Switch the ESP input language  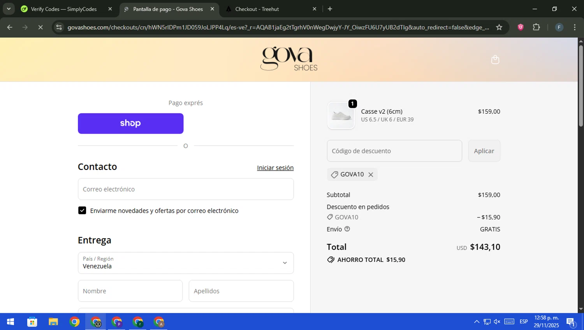(x=524, y=322)
